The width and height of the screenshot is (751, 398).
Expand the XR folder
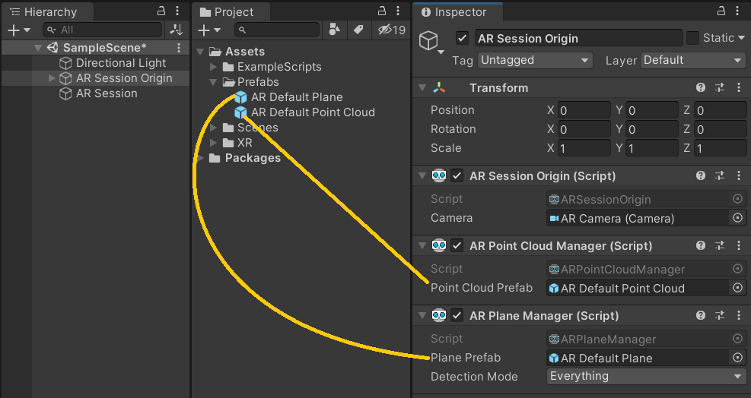213,143
